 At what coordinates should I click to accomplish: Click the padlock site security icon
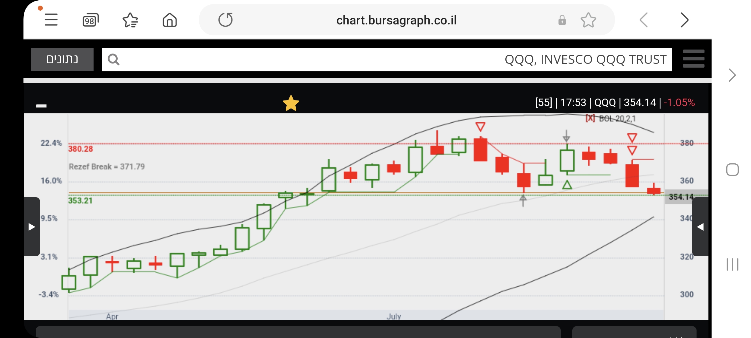click(562, 20)
